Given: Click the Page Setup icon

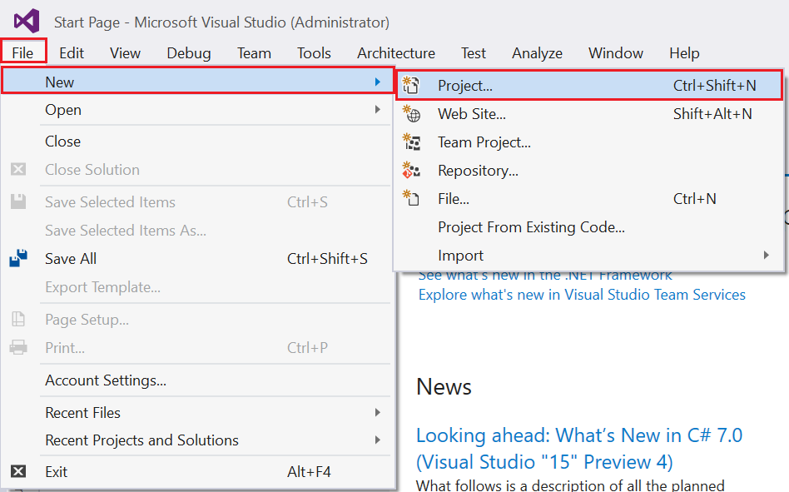Looking at the screenshot, I should [18, 319].
